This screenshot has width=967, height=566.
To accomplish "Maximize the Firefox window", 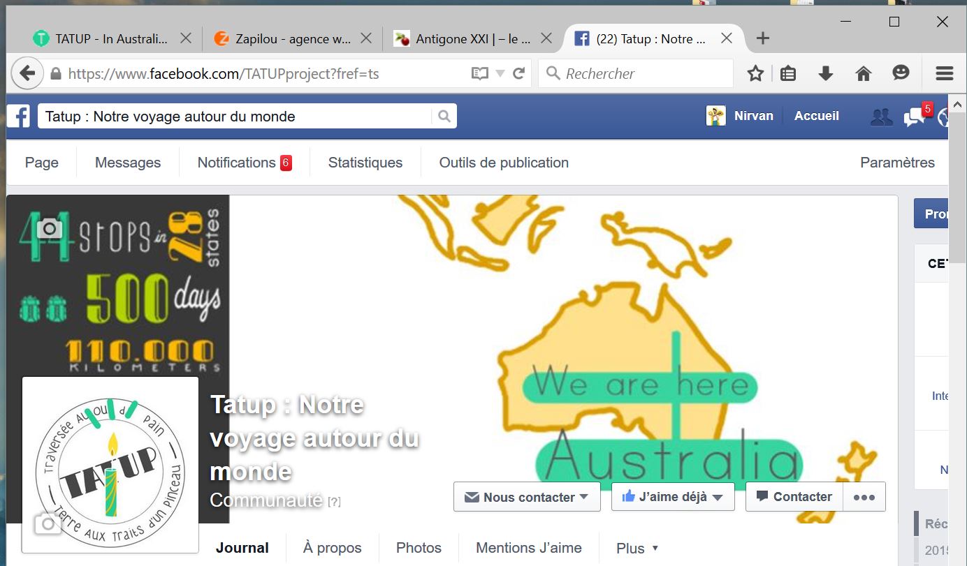I will coord(894,22).
